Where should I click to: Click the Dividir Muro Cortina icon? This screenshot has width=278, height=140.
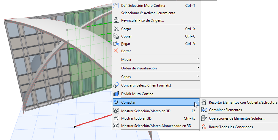116,94
